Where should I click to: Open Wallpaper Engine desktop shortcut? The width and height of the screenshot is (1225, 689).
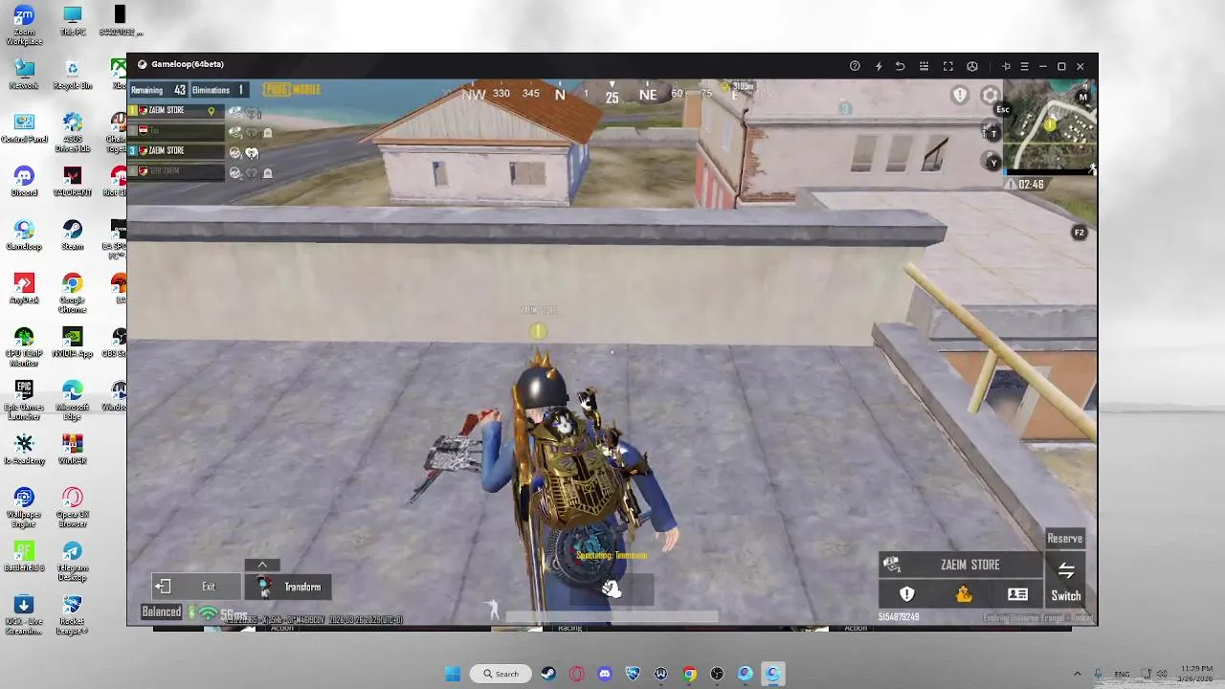[24, 507]
